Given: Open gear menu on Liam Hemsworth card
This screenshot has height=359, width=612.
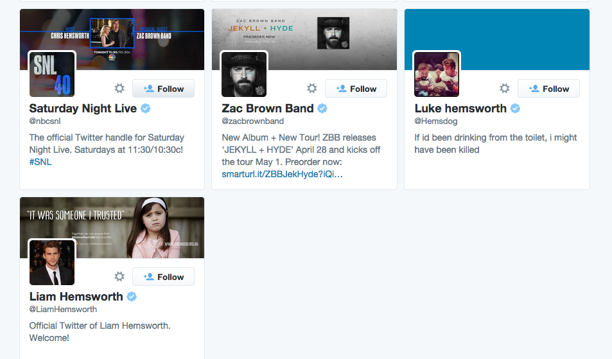Looking at the screenshot, I should [119, 277].
